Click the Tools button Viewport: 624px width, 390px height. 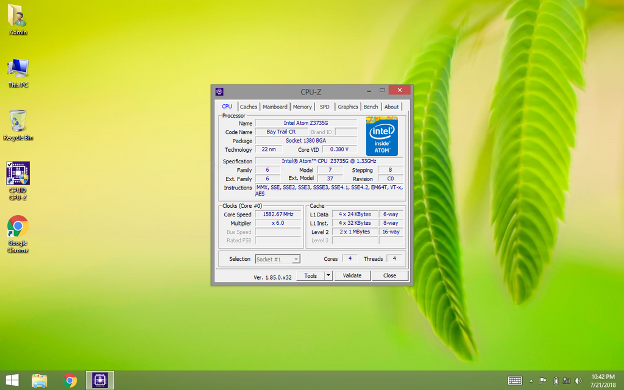pyautogui.click(x=310, y=275)
